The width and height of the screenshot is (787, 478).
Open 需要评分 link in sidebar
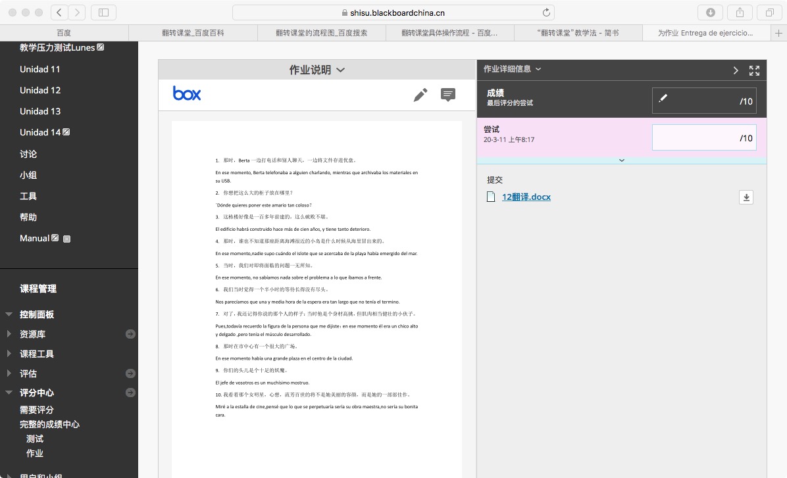[x=37, y=410]
